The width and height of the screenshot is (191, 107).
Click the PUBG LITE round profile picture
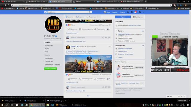point(53,24)
